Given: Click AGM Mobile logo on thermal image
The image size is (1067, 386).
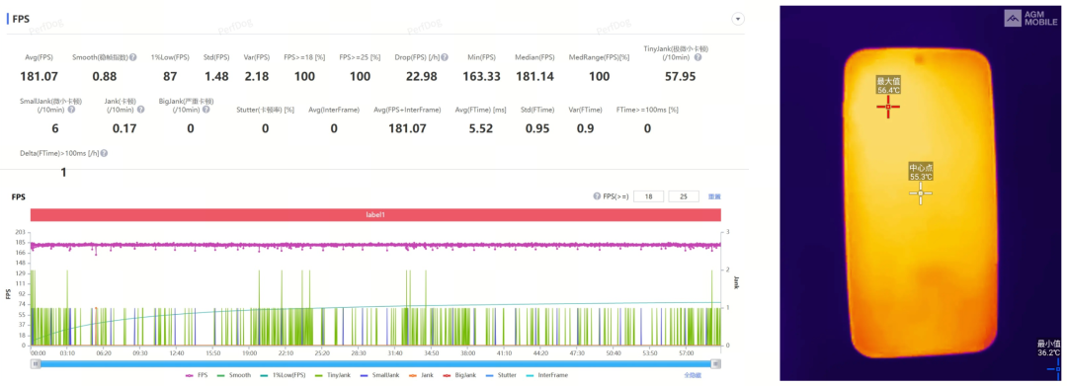Looking at the screenshot, I should (1030, 19).
